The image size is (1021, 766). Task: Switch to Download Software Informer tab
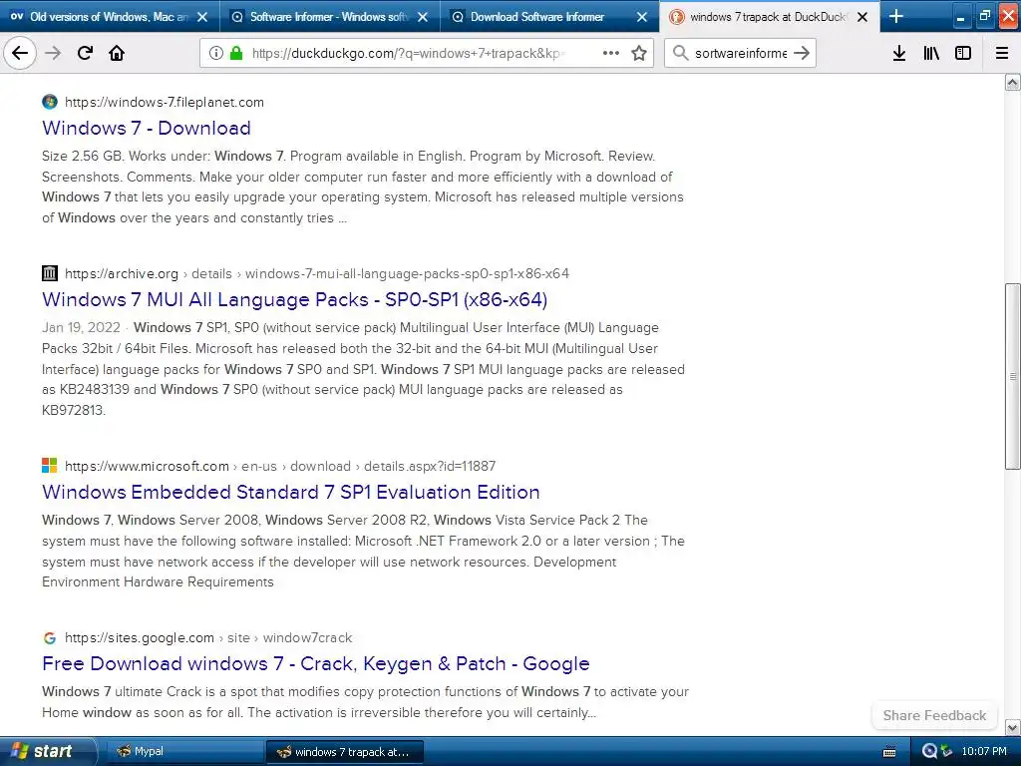click(549, 17)
